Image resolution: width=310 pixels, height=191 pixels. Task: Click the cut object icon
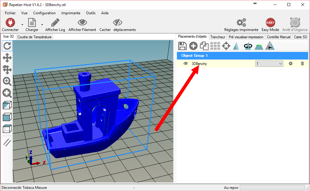click(x=259, y=47)
